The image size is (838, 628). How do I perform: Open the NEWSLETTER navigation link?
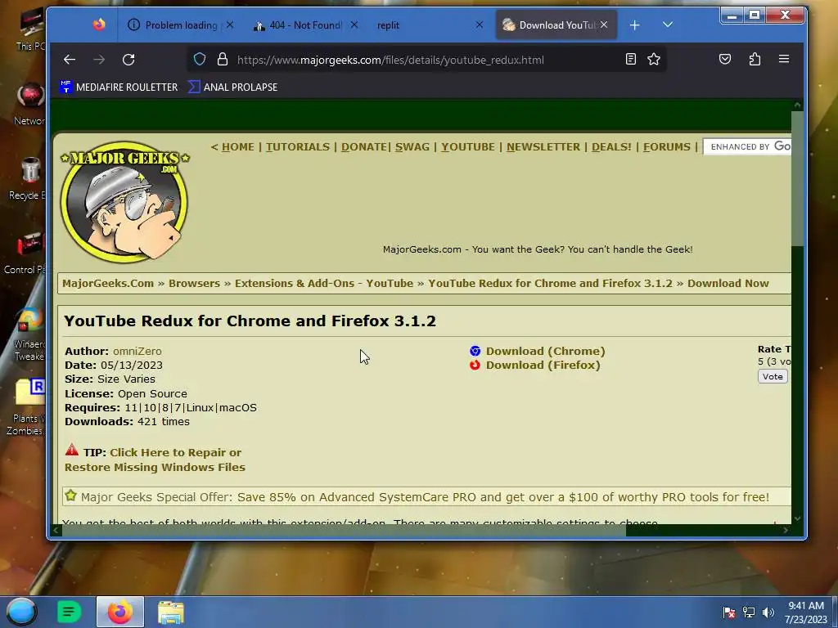pos(543,147)
